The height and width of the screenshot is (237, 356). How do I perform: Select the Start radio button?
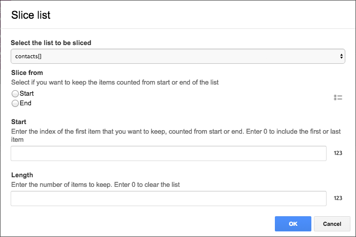(15, 94)
